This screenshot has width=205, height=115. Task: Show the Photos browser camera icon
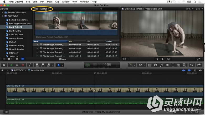coord(156,65)
